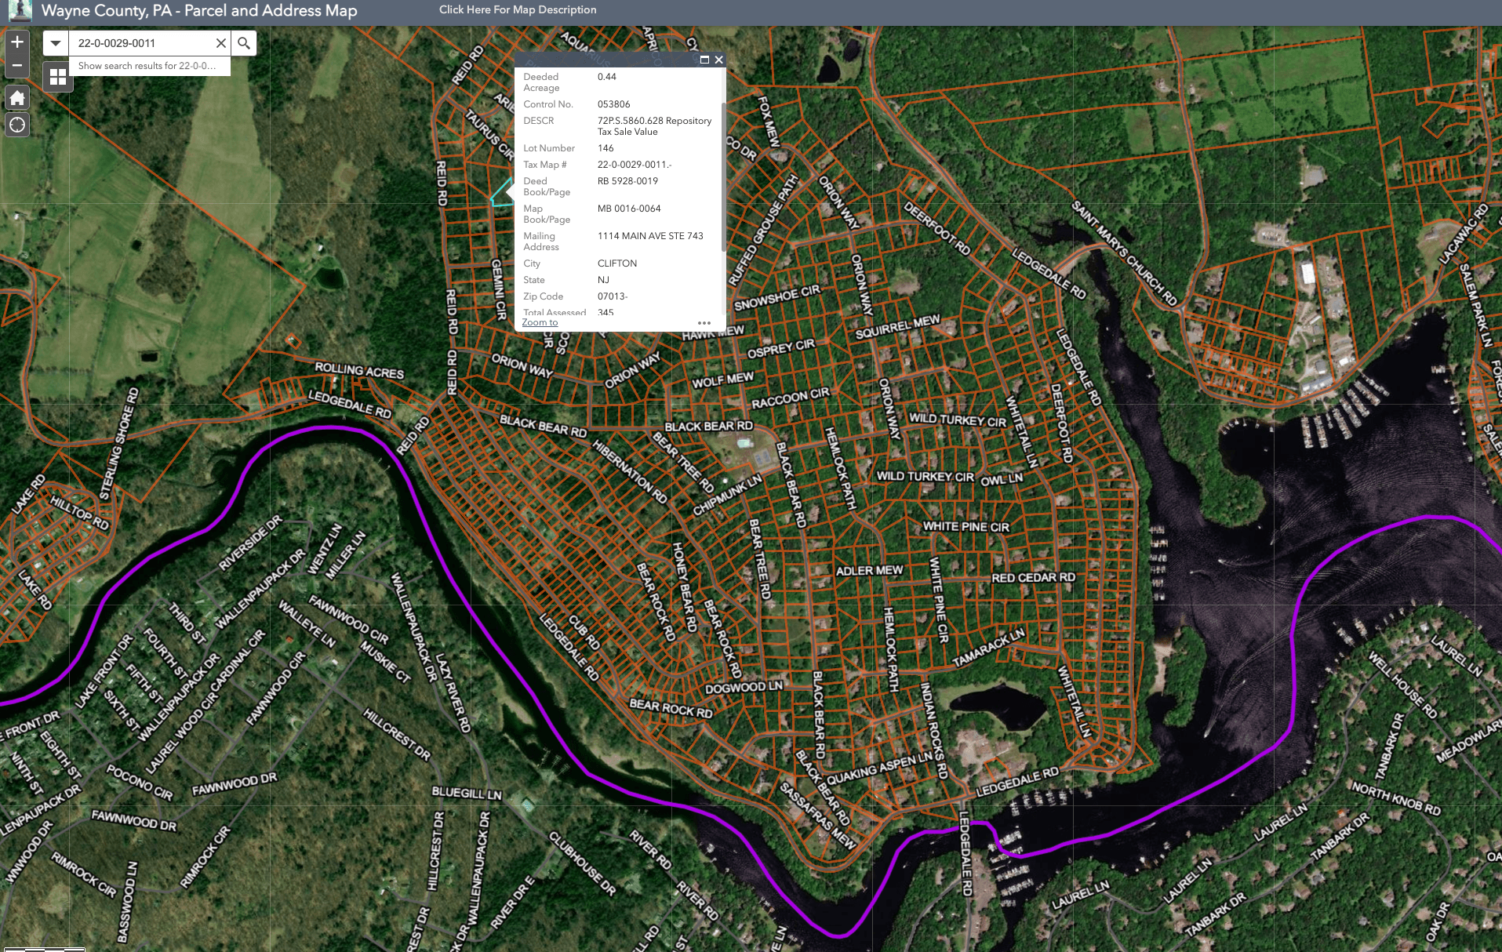Maximize the parcel info popup
The image size is (1502, 952).
704,60
